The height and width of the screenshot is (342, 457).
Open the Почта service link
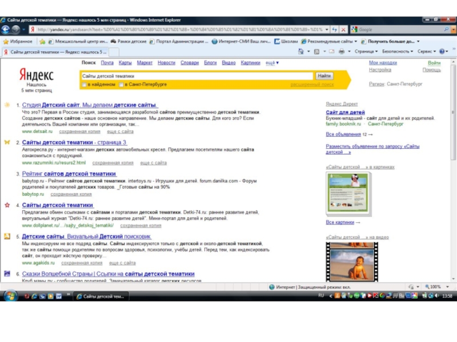coord(107,63)
